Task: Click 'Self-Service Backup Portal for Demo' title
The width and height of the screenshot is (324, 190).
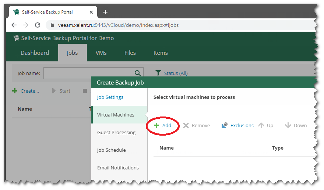Action: [68, 38]
